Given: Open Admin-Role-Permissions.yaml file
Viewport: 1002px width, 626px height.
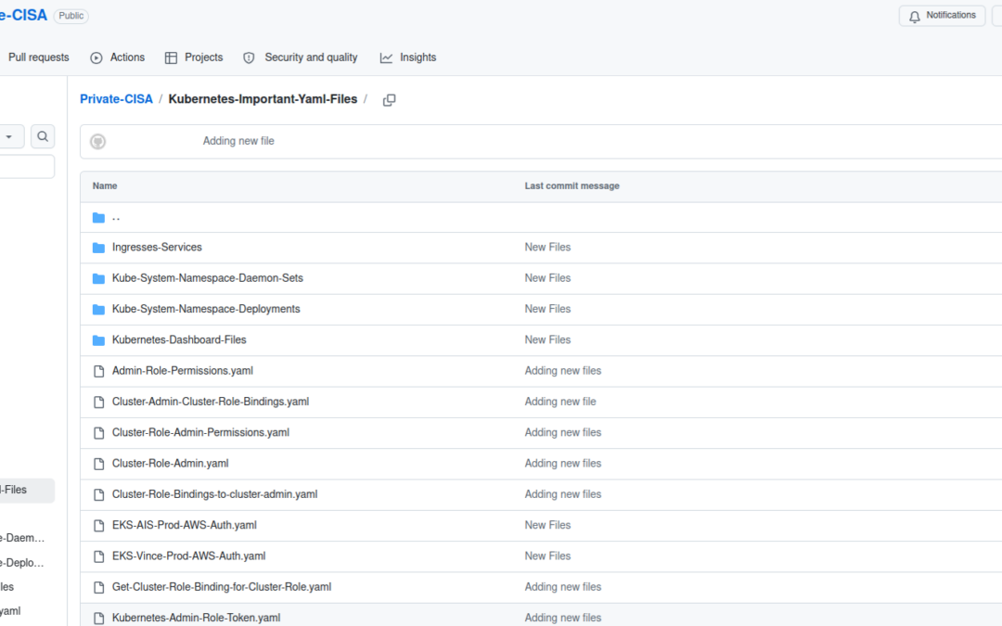Looking at the screenshot, I should click(x=182, y=370).
